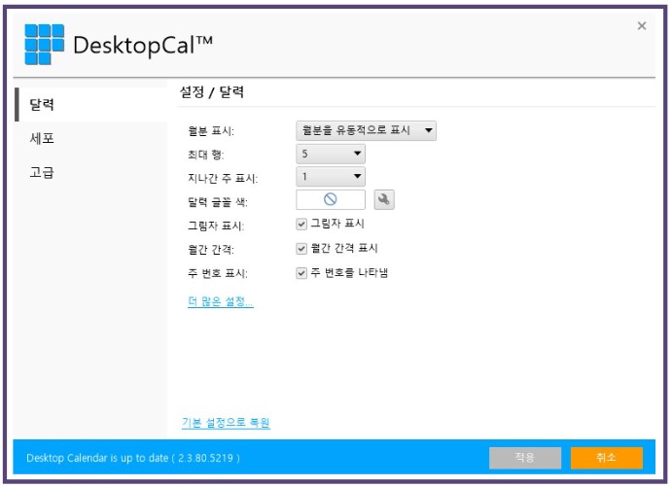Click the 설정 / 달력 heading

tap(212, 91)
